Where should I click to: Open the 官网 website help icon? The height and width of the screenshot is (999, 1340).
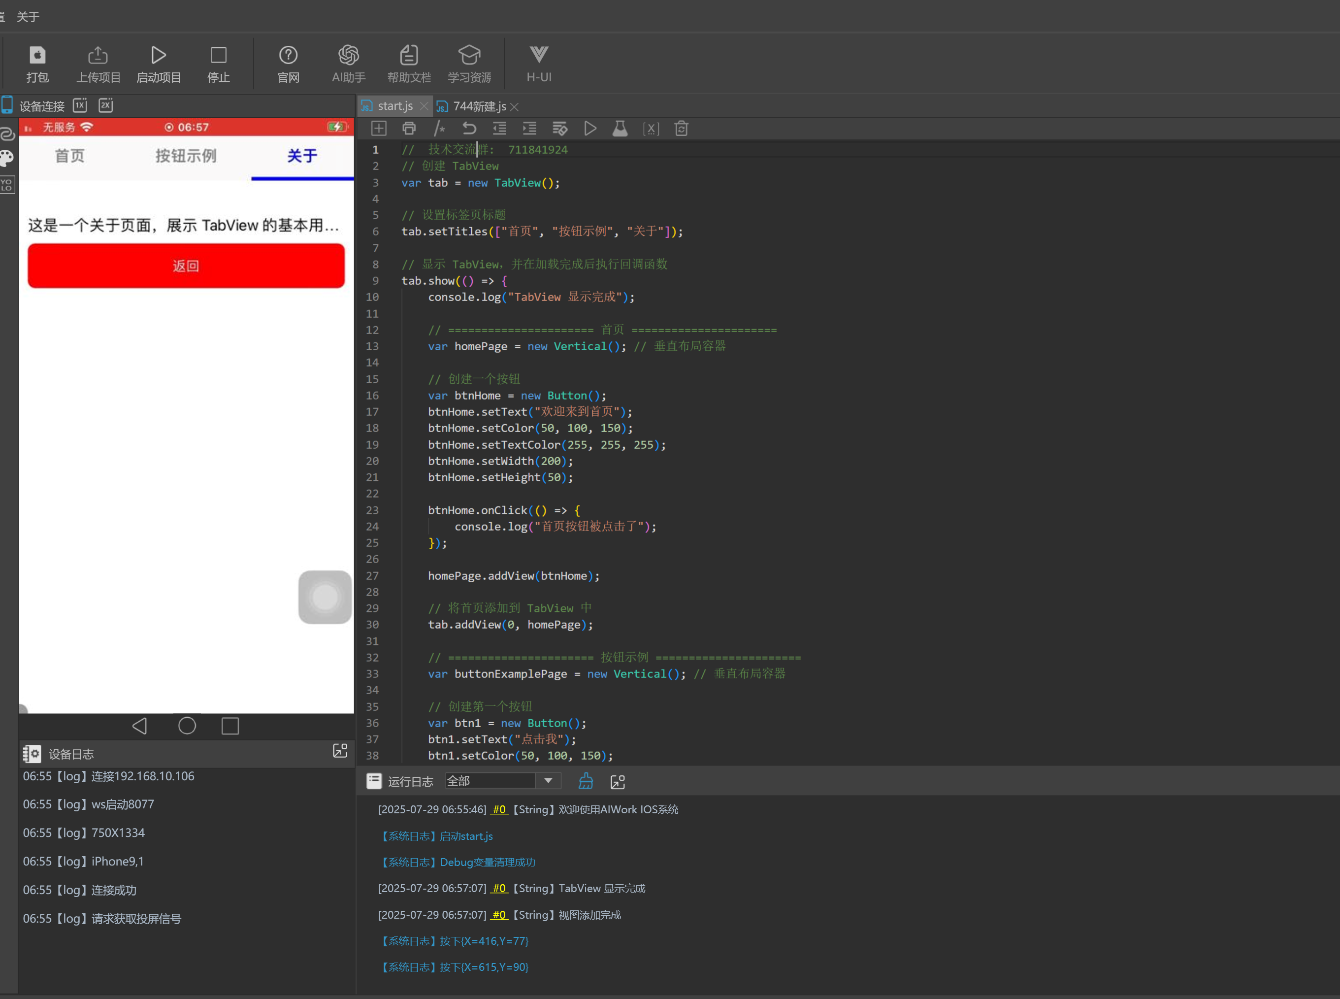[288, 64]
